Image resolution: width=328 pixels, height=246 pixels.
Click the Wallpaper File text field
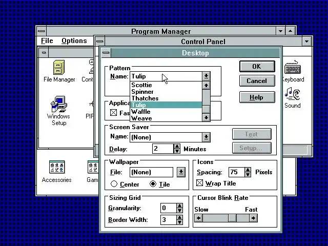click(x=152, y=172)
